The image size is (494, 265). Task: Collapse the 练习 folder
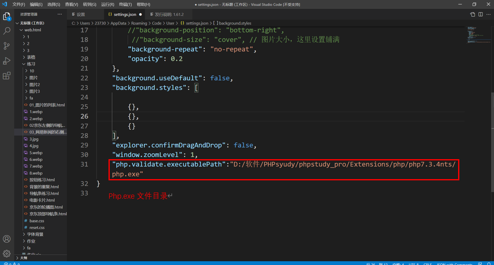click(40, 64)
